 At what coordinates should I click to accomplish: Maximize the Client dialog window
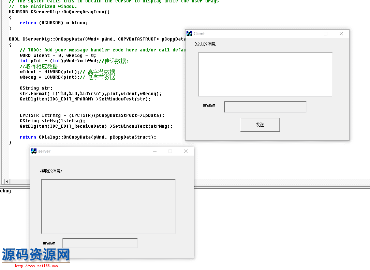325,33
